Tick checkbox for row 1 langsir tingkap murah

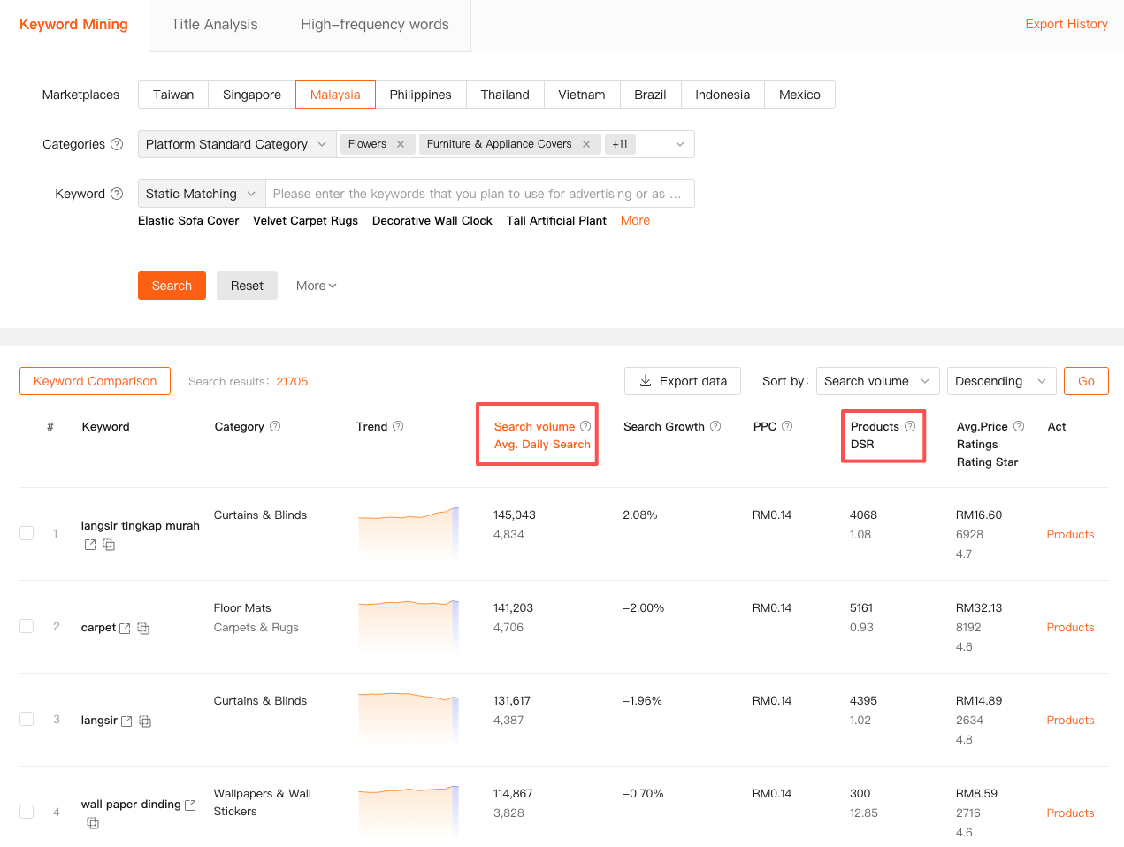[x=27, y=533]
